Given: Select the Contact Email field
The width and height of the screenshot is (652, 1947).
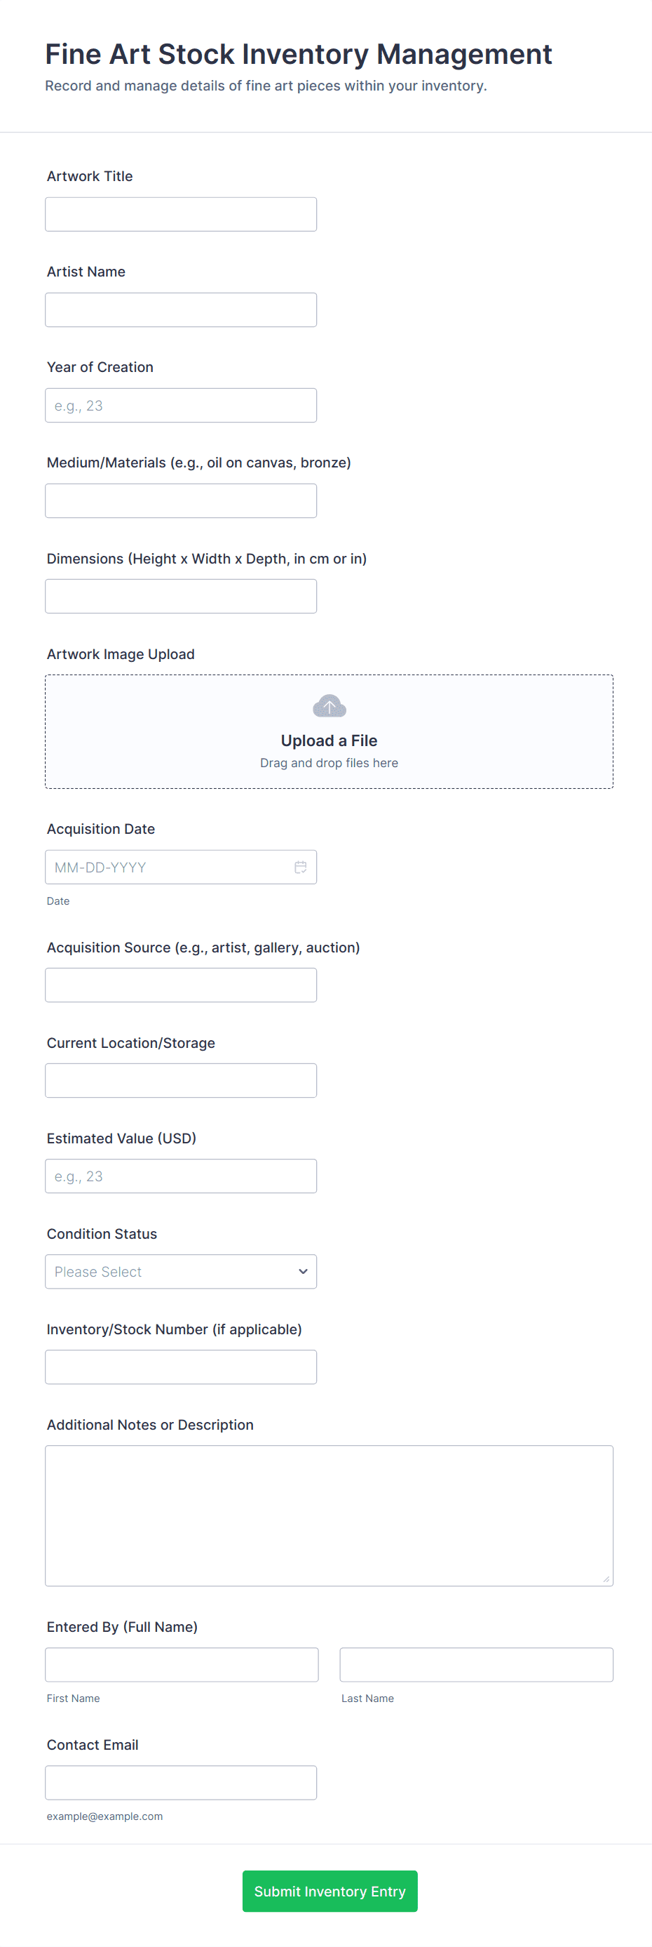Looking at the screenshot, I should point(180,1782).
